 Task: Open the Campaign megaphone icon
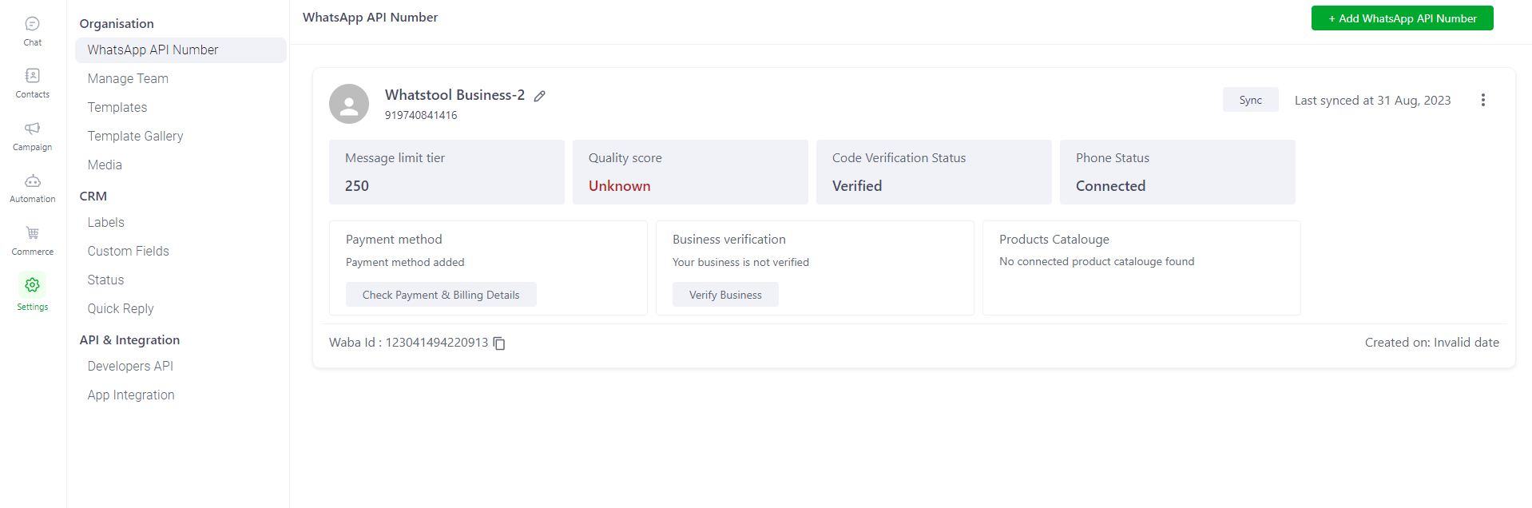[32, 129]
